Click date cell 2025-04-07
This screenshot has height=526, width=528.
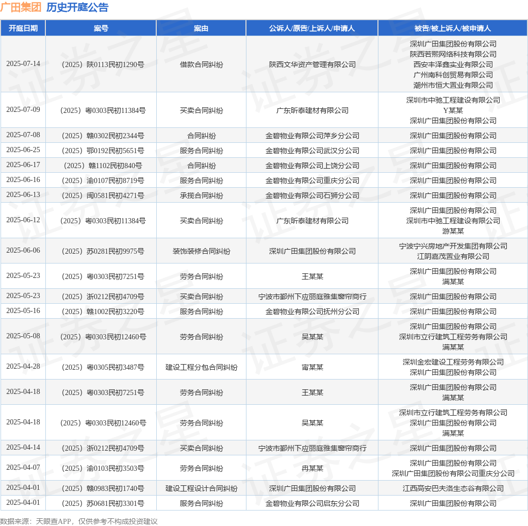[x=23, y=467]
